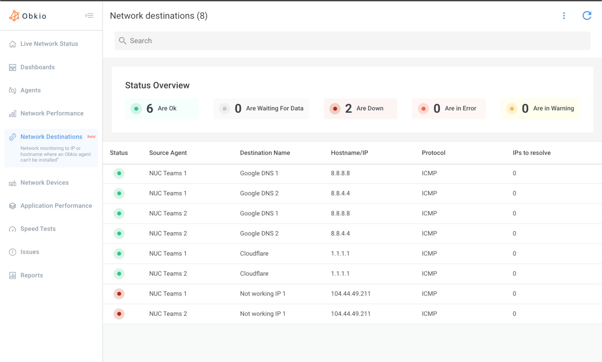602x362 pixels.
Task: Select the Network Destinations menu item
Action: coord(51,137)
